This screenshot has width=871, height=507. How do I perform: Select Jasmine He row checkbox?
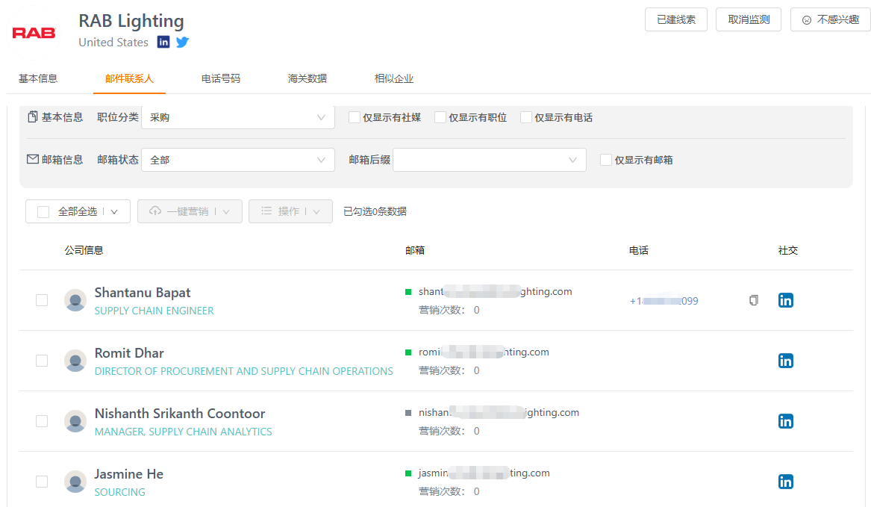pyautogui.click(x=42, y=482)
